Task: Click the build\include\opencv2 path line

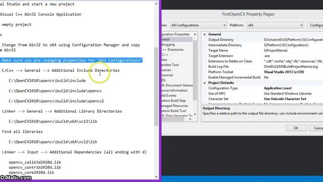Action: pyautogui.click(x=56, y=101)
